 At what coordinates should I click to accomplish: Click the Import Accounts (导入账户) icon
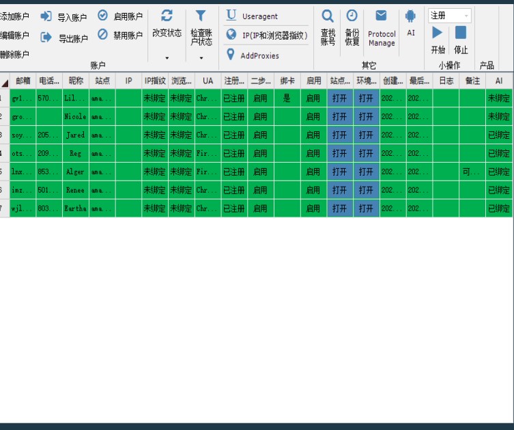tap(46, 16)
